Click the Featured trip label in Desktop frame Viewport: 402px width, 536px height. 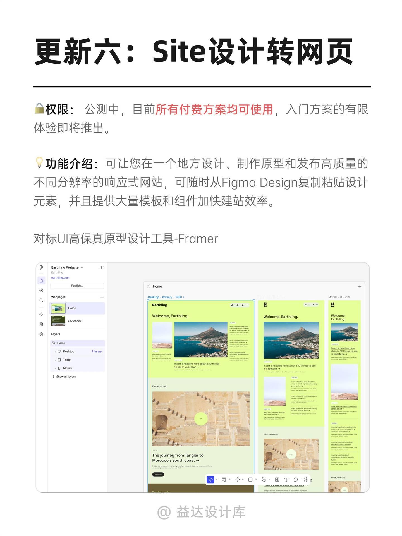(x=160, y=386)
